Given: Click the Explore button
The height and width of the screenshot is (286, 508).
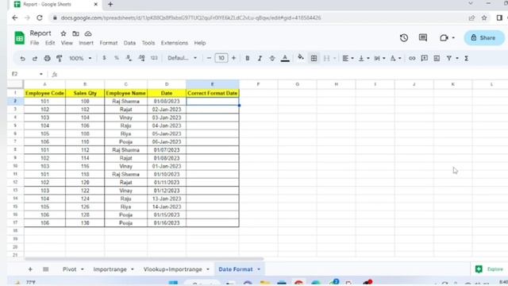Looking at the screenshot, I should coord(489,269).
